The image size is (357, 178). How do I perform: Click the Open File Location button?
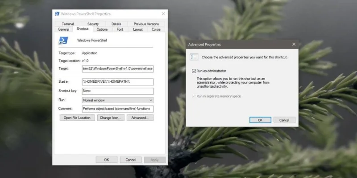[77, 117]
